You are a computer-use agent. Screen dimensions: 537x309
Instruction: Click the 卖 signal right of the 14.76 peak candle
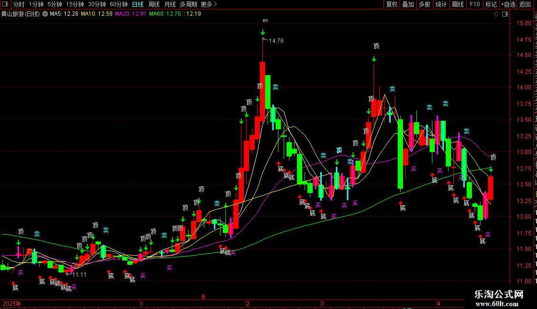pyautogui.click(x=276, y=87)
